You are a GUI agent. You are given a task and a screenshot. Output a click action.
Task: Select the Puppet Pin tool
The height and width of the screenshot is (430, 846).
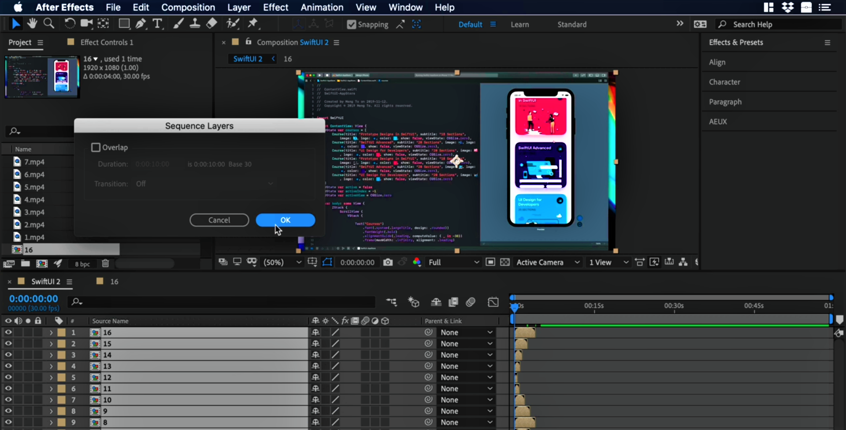click(253, 23)
